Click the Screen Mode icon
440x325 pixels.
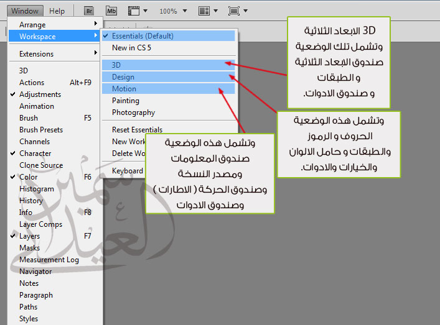tap(234, 11)
